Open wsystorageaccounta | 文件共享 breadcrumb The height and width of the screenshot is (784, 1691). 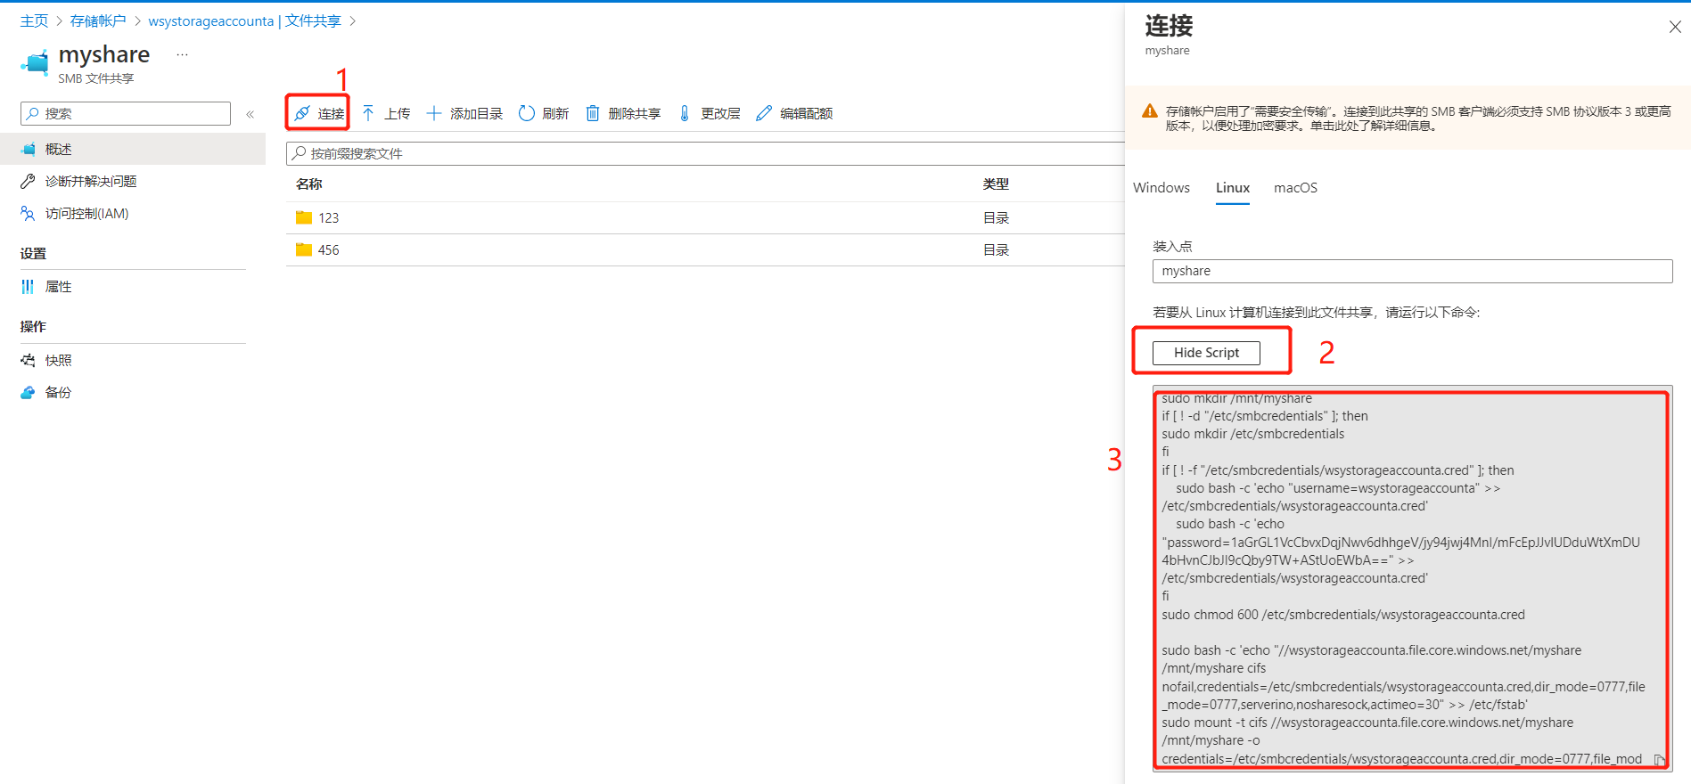pos(244,20)
